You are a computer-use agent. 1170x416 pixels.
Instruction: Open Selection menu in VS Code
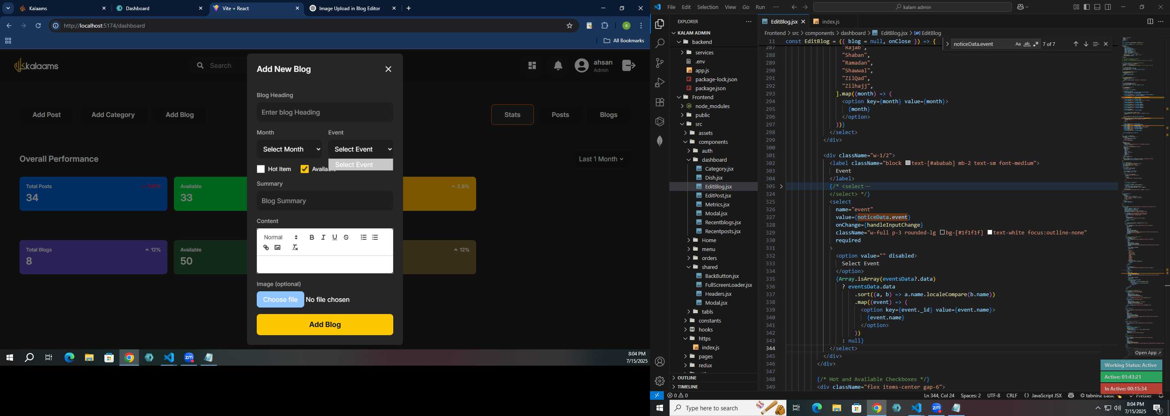(708, 7)
